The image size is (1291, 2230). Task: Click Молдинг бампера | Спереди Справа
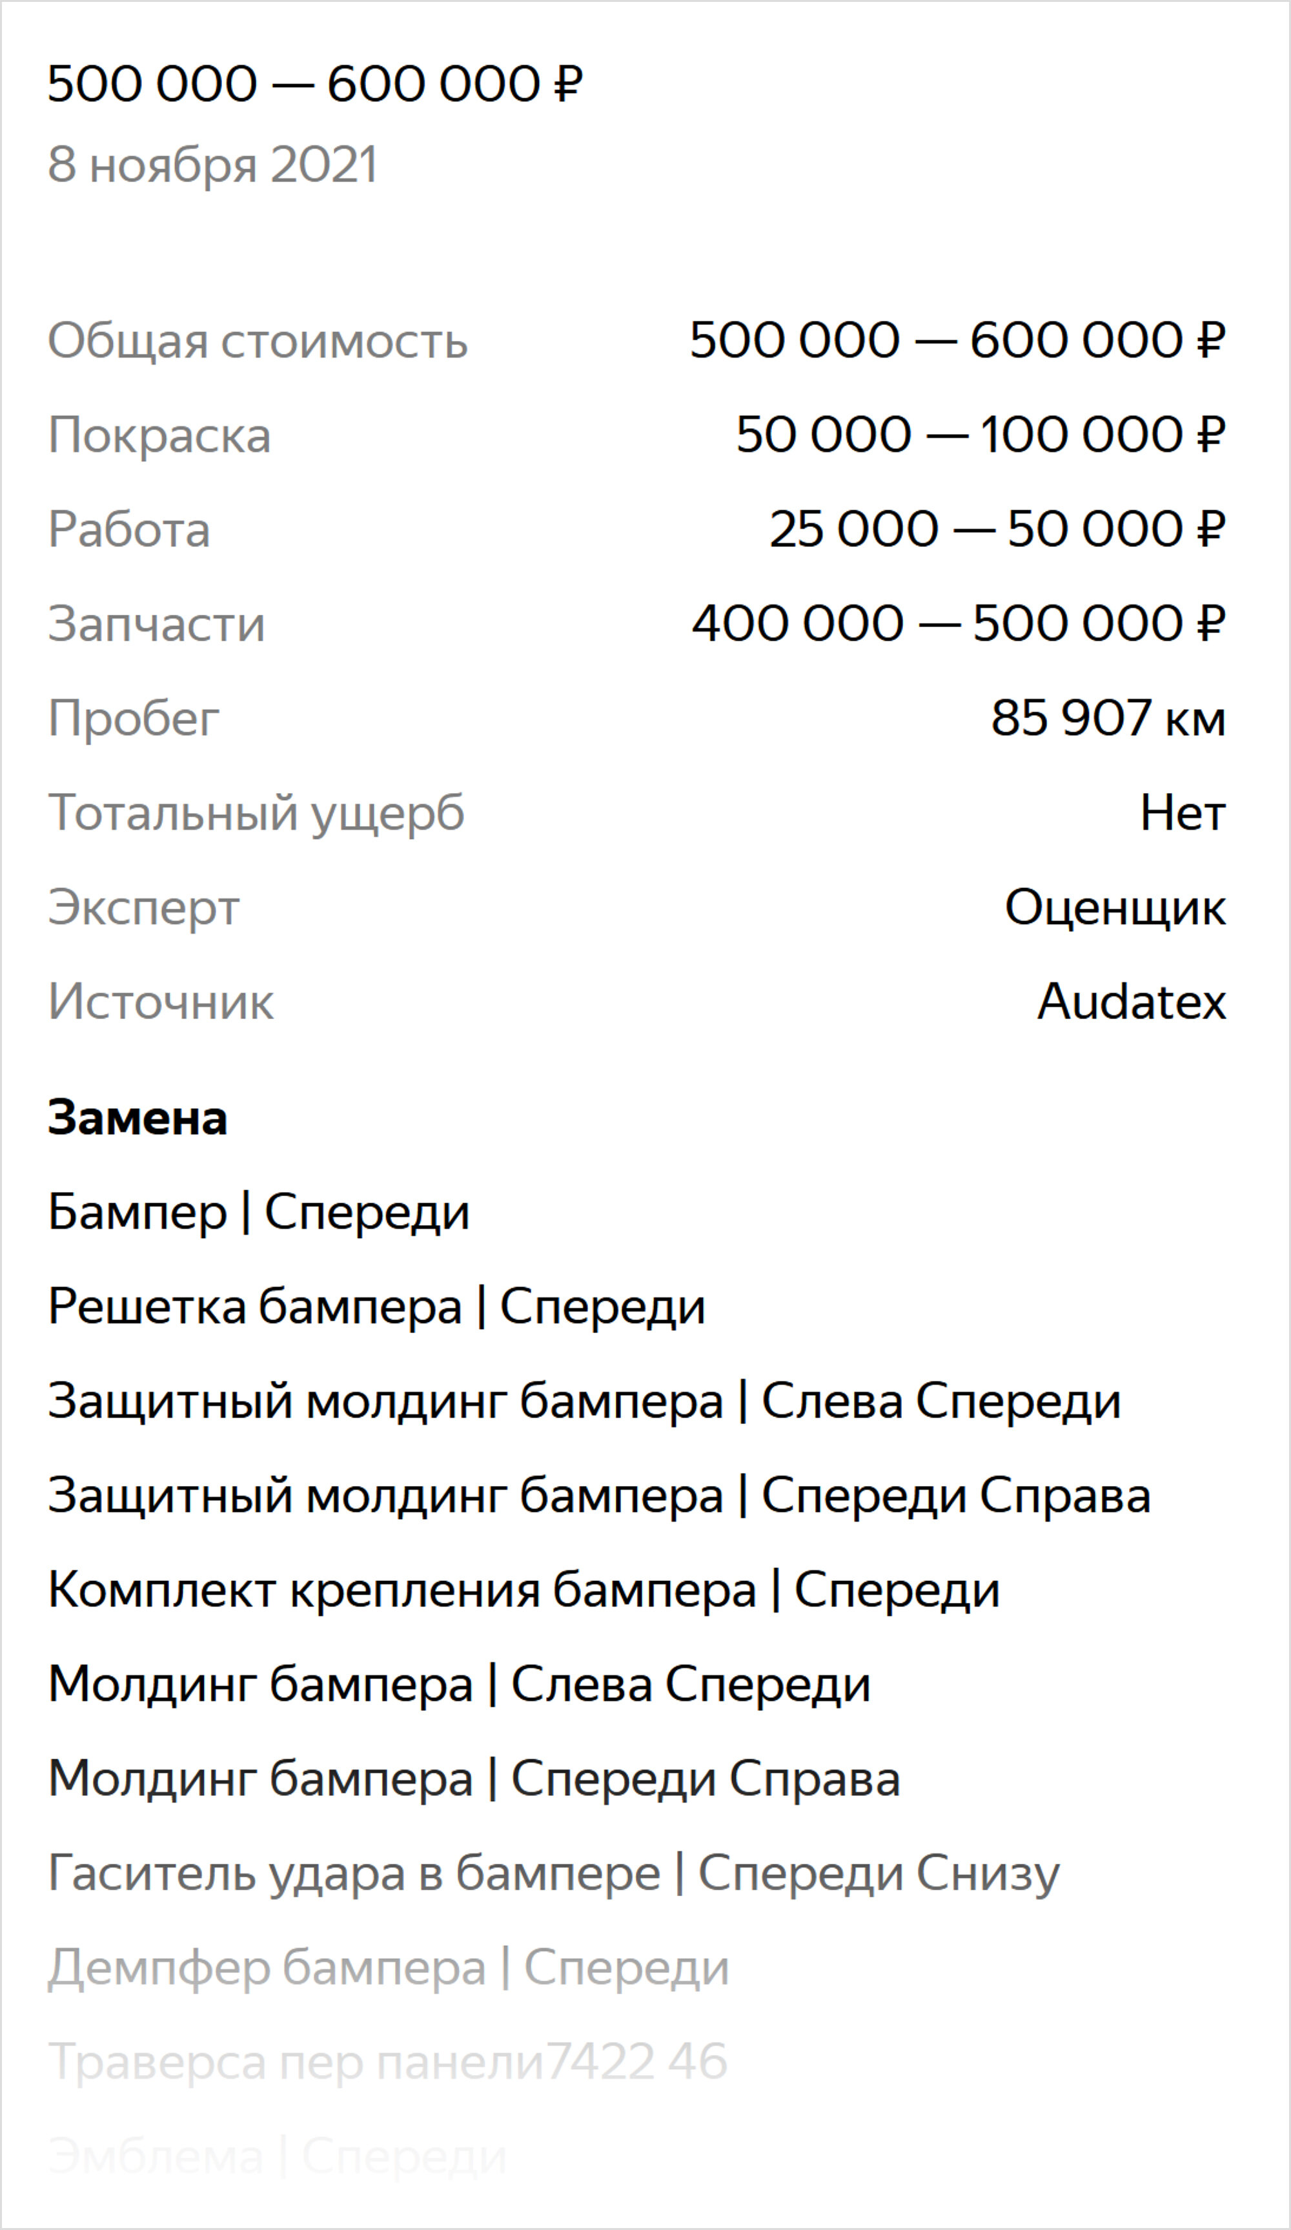[x=475, y=1780]
